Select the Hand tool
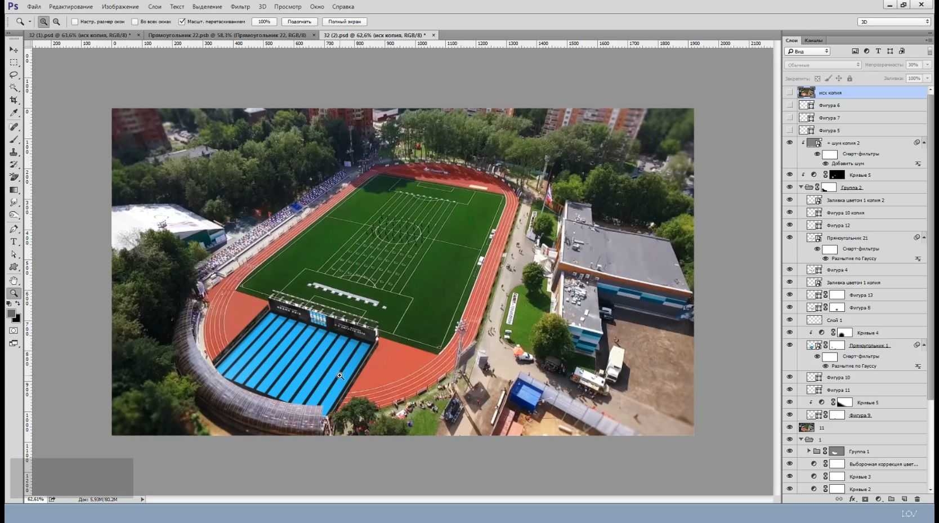This screenshot has width=939, height=523. tap(14, 280)
